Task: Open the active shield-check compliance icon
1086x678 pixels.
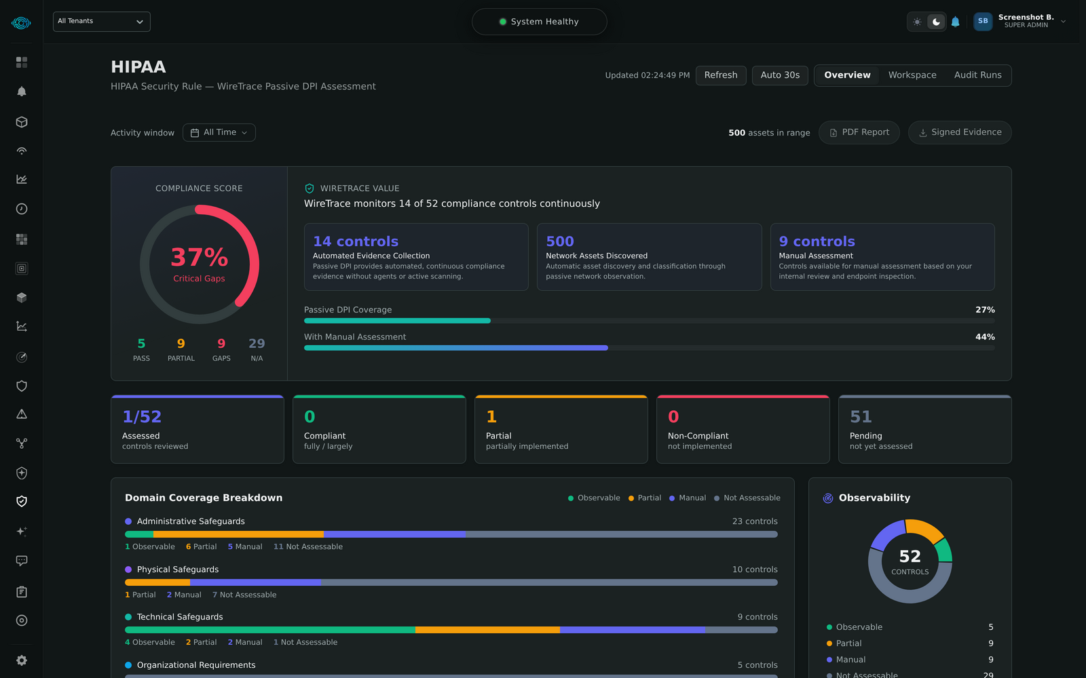Action: (x=22, y=502)
